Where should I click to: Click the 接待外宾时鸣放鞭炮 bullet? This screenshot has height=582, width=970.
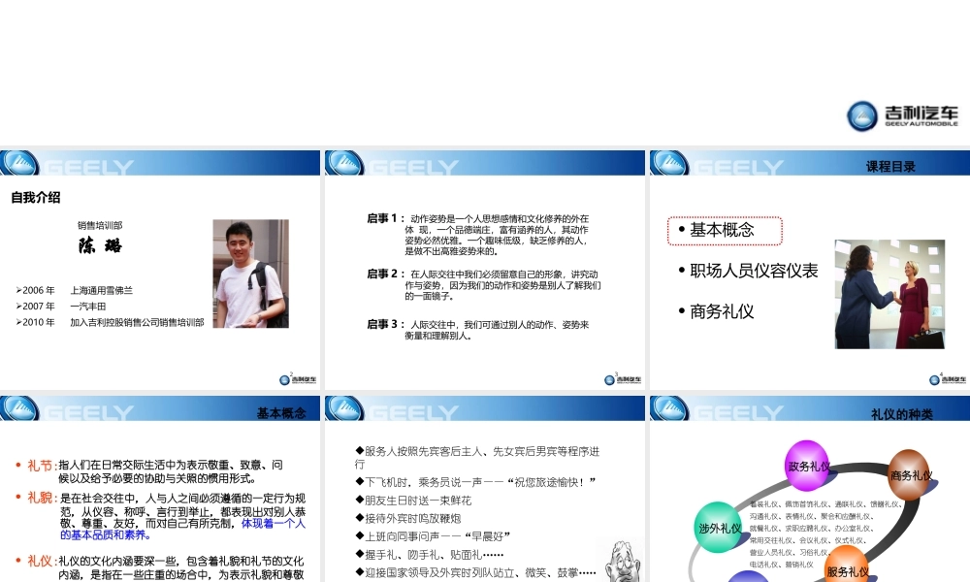click(x=407, y=518)
